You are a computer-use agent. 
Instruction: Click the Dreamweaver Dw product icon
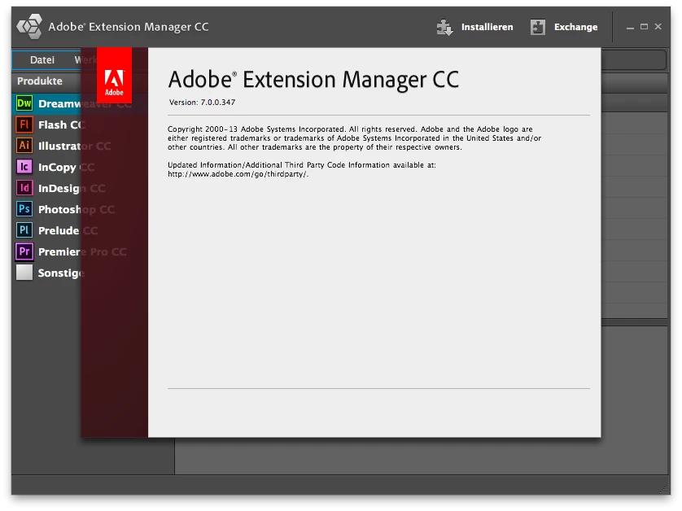[x=24, y=103]
